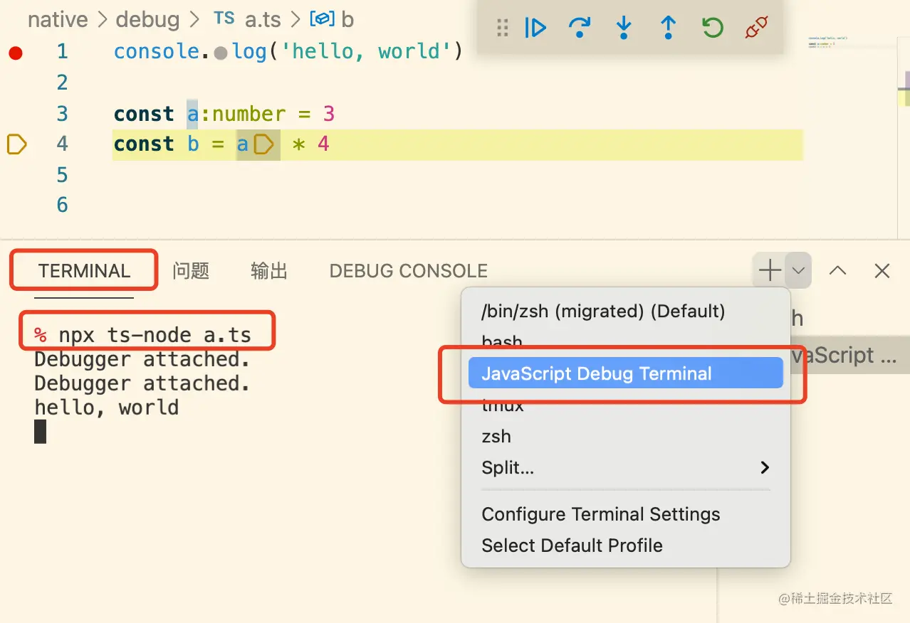
Task: Click the Continue debug icon
Action: (x=535, y=27)
